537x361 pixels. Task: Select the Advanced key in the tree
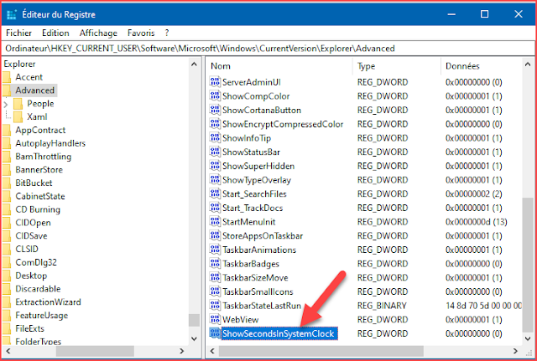click(35, 90)
